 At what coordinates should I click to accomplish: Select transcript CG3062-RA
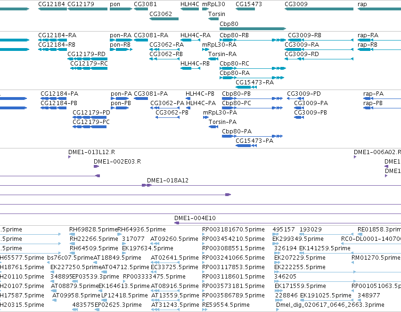[166, 44]
